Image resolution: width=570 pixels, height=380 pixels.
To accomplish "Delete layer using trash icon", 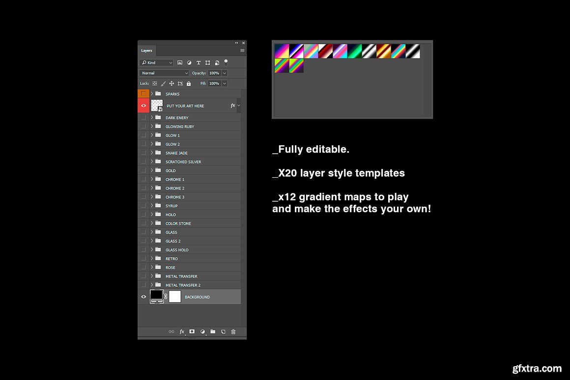I will [233, 332].
